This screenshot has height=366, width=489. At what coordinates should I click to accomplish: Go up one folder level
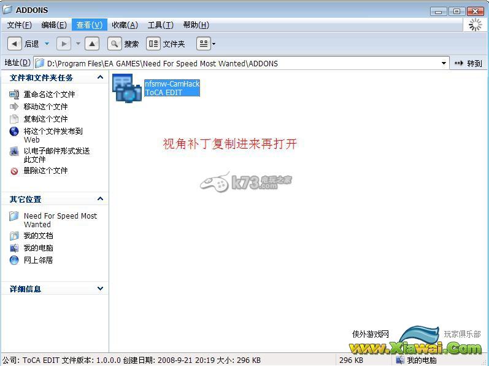click(92, 44)
